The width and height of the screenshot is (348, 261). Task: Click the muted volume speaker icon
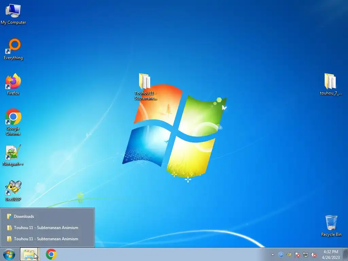pyautogui.click(x=314, y=255)
